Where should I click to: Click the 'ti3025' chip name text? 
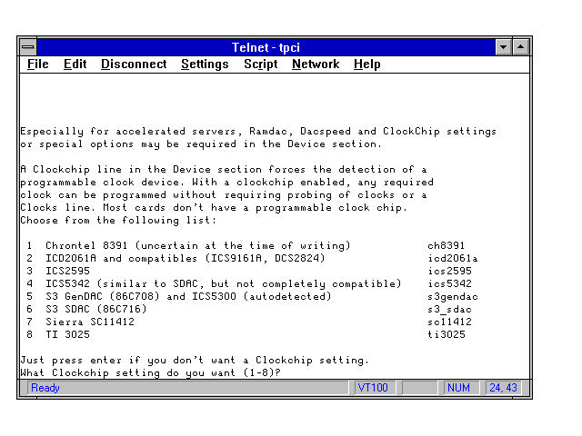click(447, 335)
